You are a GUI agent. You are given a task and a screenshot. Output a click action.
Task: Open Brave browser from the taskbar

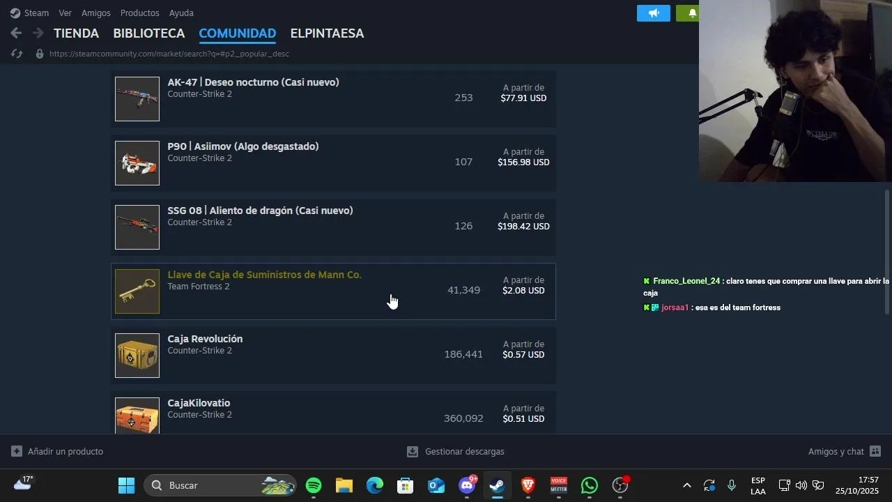pos(528,485)
